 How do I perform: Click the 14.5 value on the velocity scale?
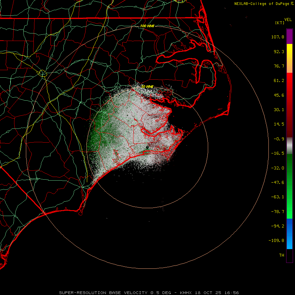point(279,124)
